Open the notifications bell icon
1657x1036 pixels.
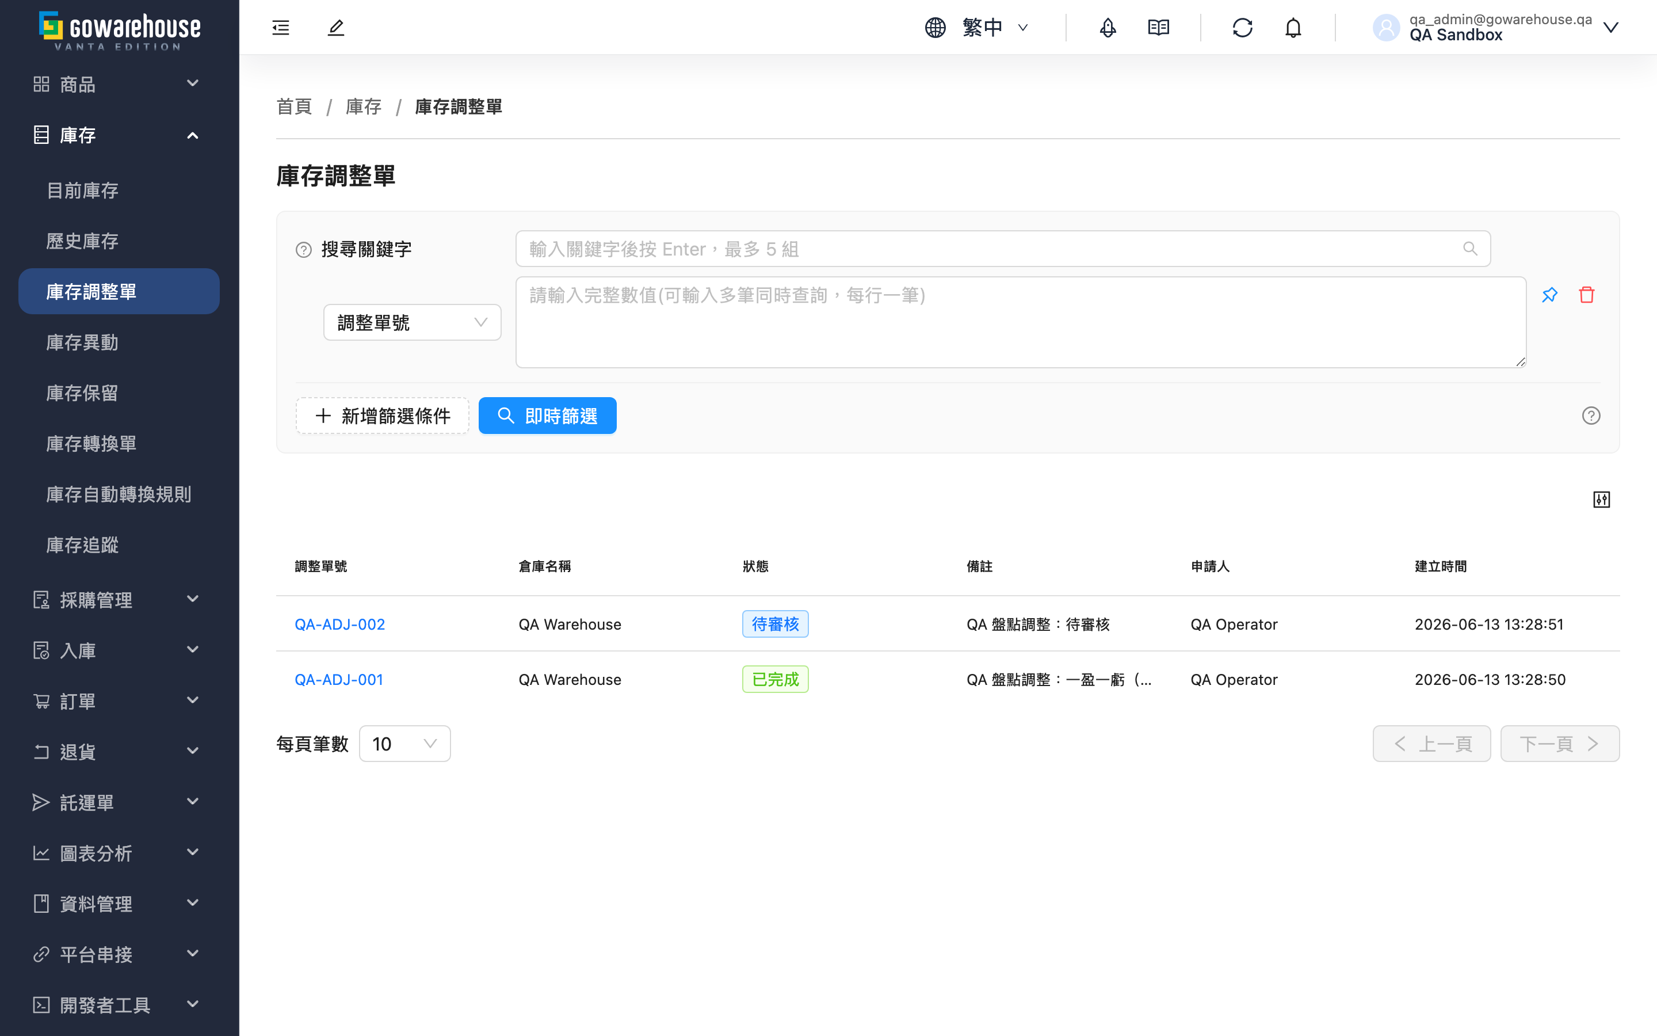pyautogui.click(x=1293, y=28)
